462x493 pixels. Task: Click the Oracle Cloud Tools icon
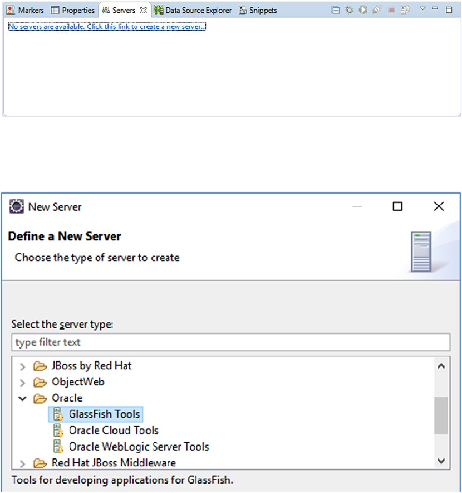58,431
